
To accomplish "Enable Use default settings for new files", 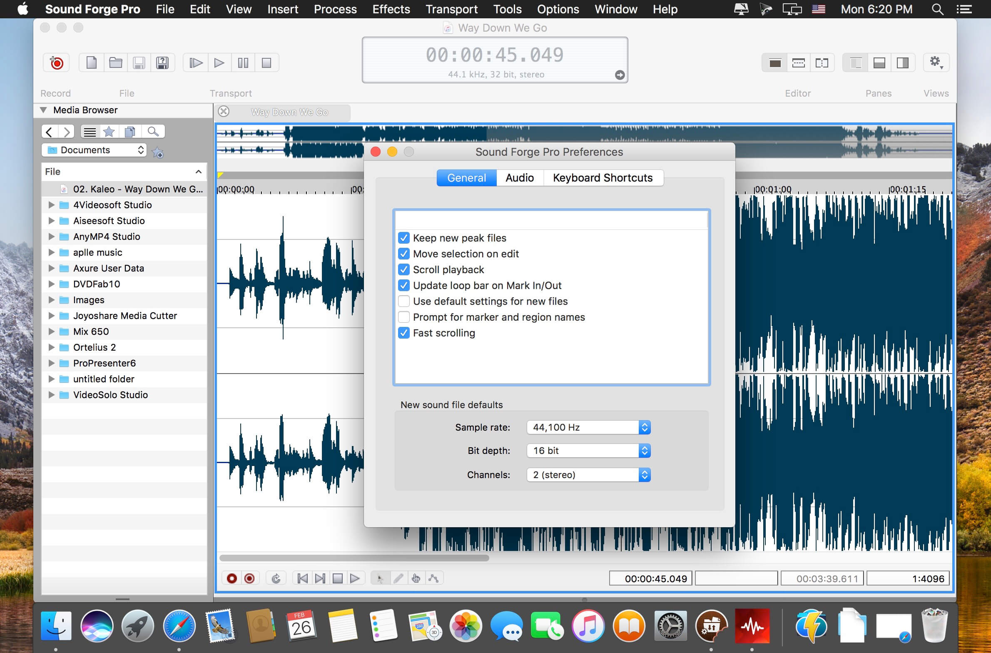I will tap(403, 301).
